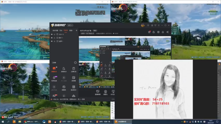Toggle lock for 图片 1 source
The width and height of the screenshot is (221, 124).
[54, 38]
